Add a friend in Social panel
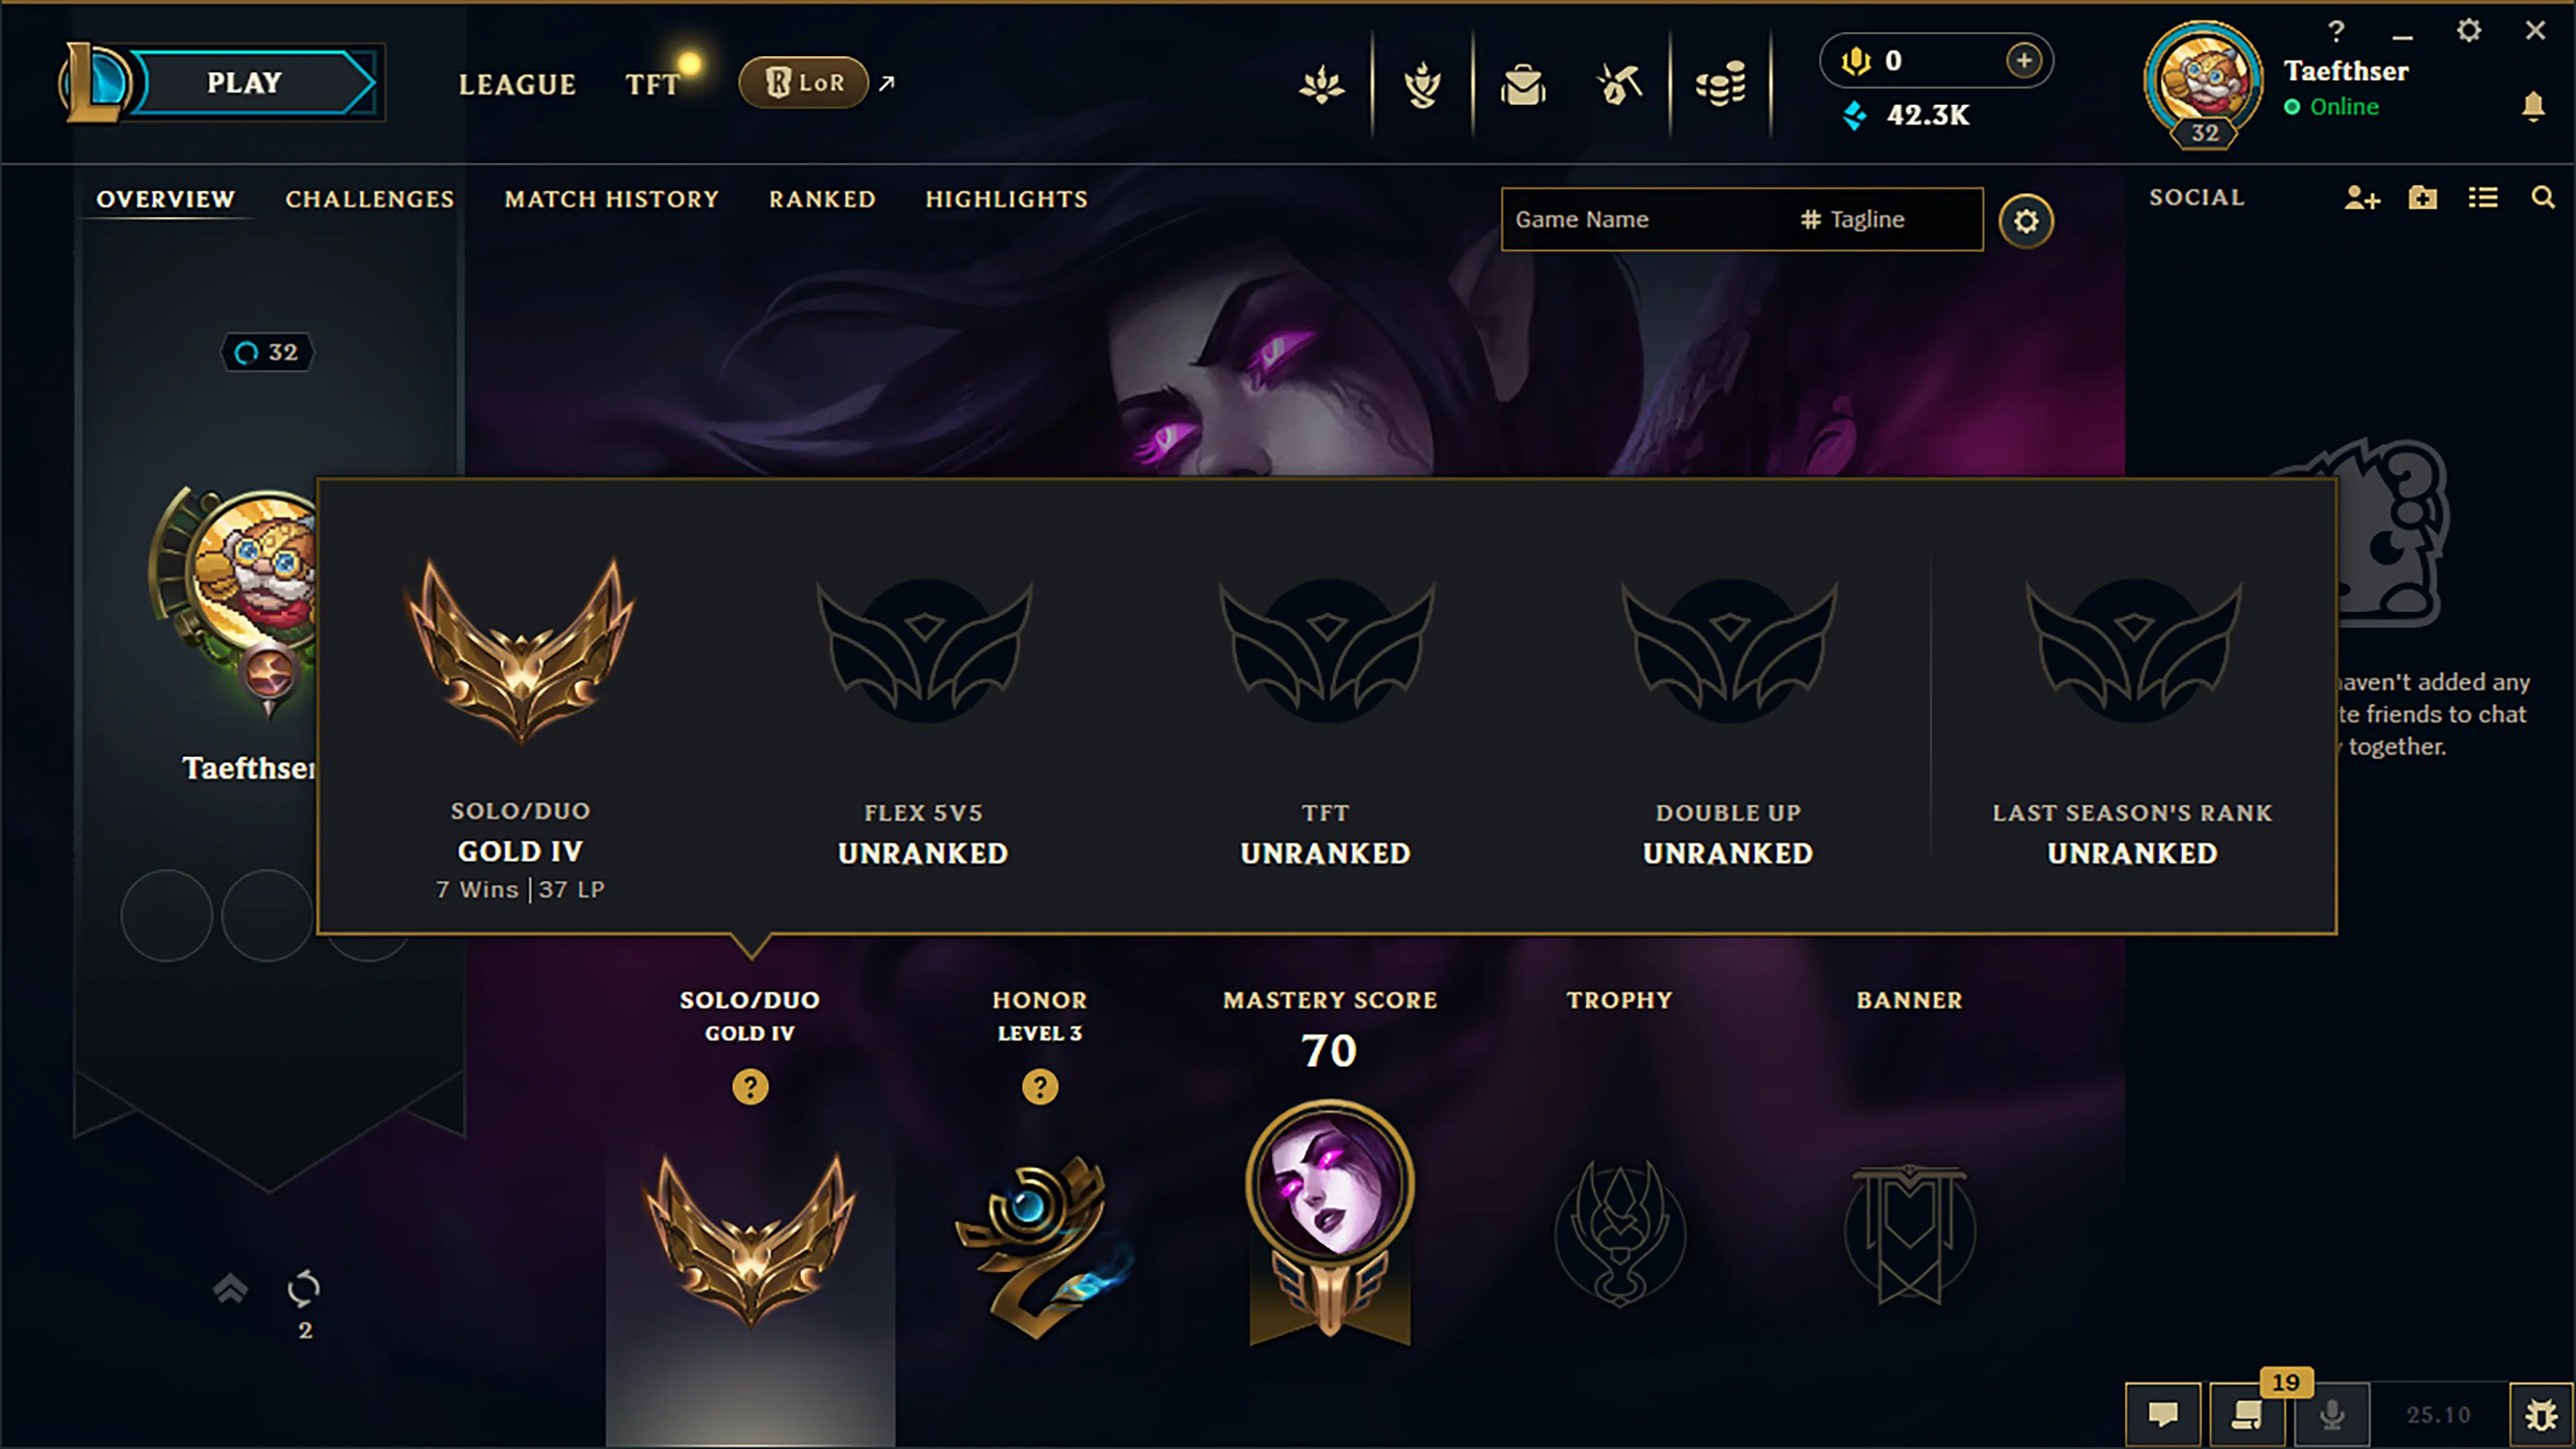2576x1449 pixels. pos(2362,197)
